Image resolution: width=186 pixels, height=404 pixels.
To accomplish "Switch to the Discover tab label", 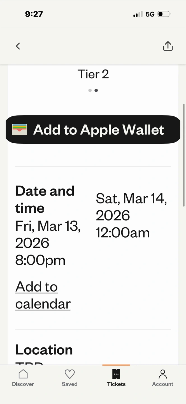I will click(x=23, y=384).
